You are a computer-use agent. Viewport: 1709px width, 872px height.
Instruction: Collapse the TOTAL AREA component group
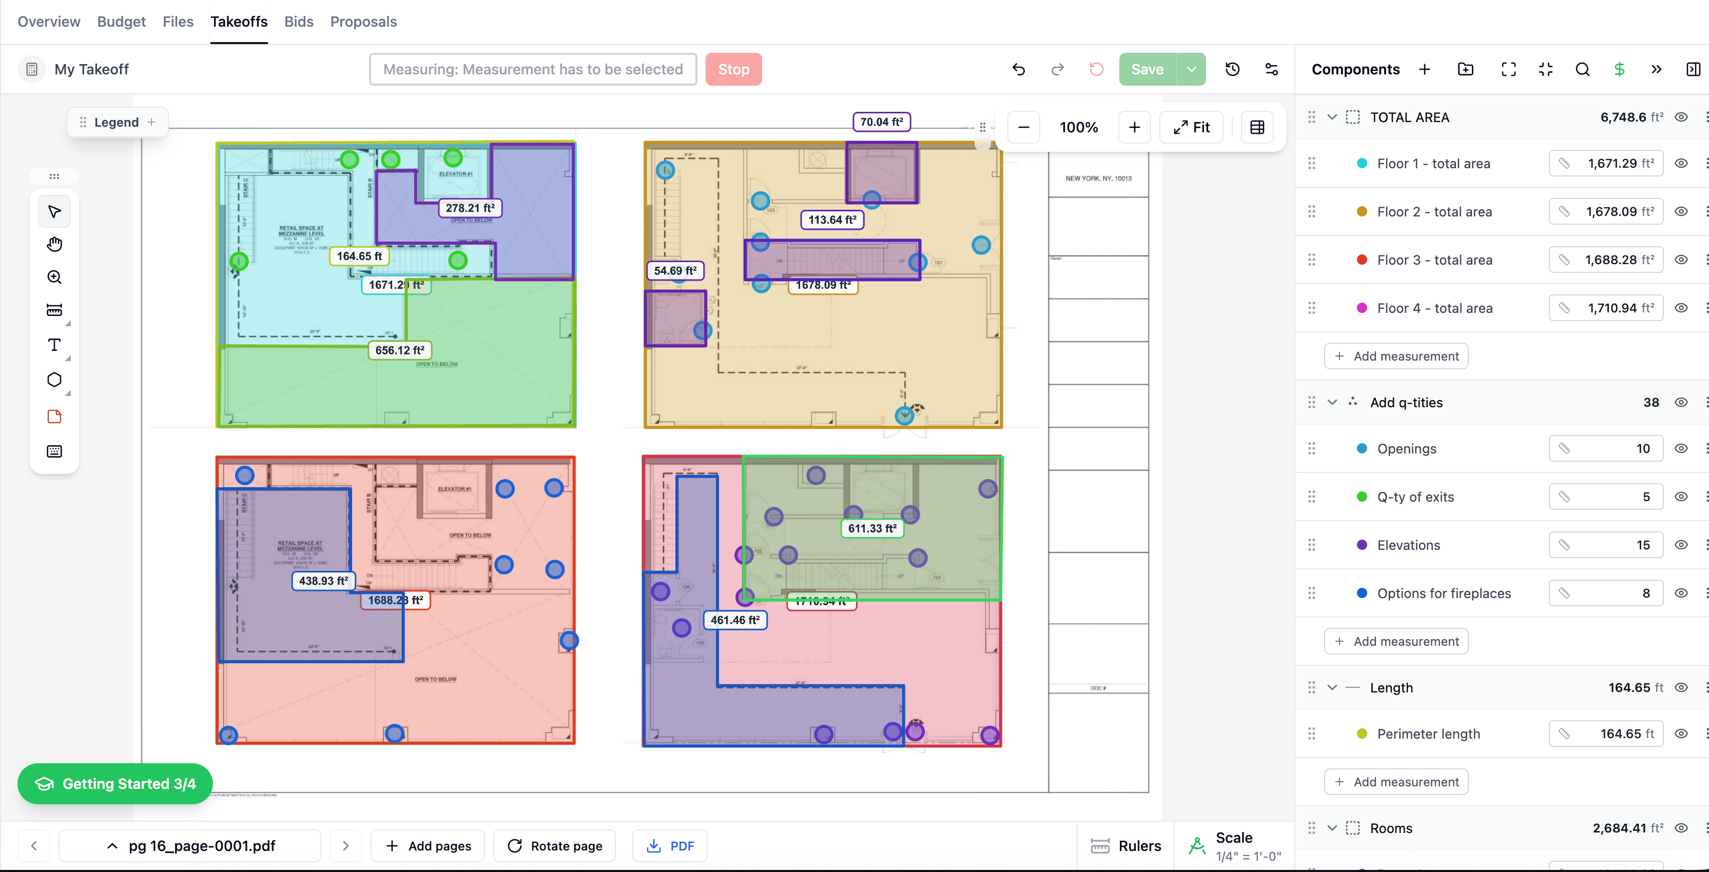point(1332,117)
